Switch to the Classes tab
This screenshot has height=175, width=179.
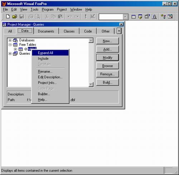coord(69,31)
